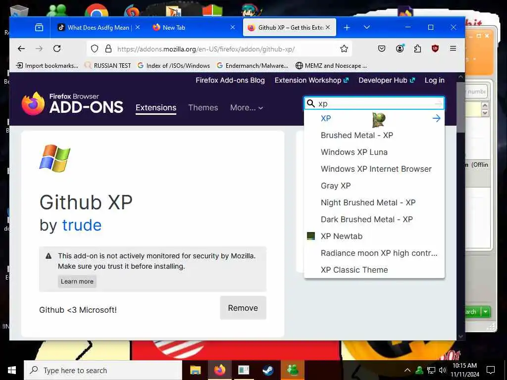Viewport: 507px width, 380px height.
Task: Reload the current page
Action: pos(57,49)
